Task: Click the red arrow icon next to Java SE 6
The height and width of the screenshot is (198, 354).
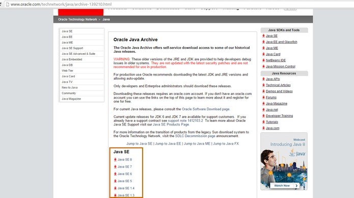Action: [115, 174]
